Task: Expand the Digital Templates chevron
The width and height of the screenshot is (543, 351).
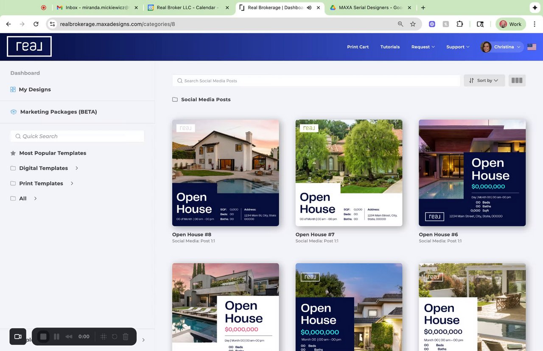Action: [77, 168]
